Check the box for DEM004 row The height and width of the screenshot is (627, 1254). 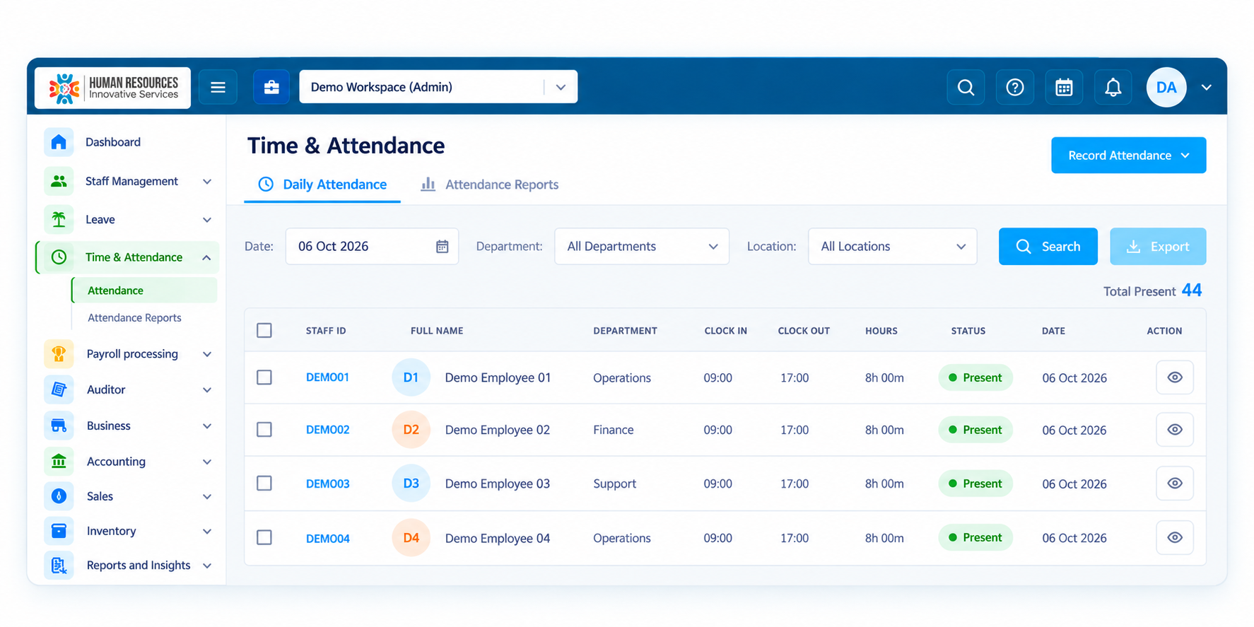pyautogui.click(x=264, y=538)
